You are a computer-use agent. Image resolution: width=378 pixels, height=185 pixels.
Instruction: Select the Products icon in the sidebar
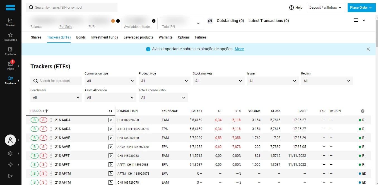click(x=10, y=80)
